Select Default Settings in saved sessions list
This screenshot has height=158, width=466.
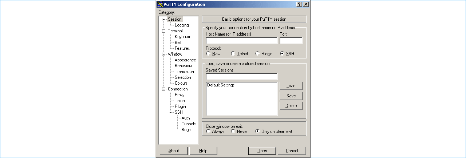[221, 85]
